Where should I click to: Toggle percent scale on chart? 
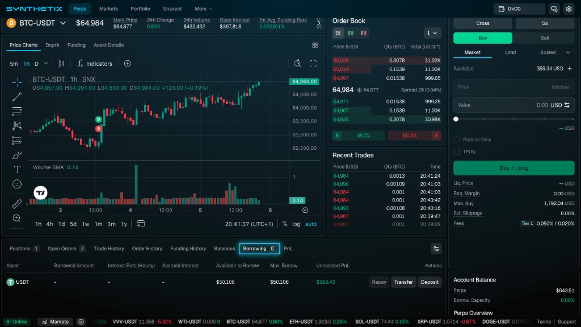(x=285, y=224)
